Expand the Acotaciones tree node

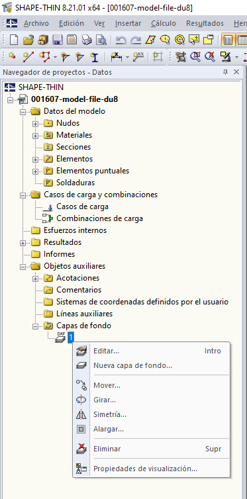tap(35, 279)
